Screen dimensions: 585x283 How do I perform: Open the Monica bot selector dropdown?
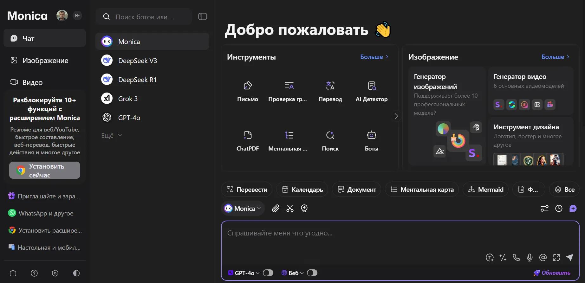tap(243, 208)
